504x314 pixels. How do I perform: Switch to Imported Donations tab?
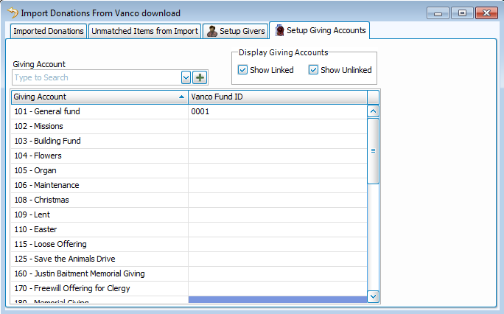[x=48, y=31]
